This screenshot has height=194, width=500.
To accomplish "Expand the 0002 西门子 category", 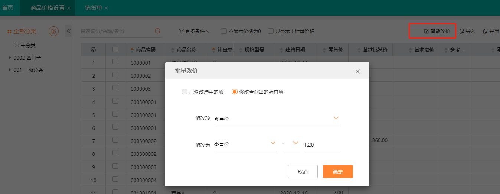I will coord(10,58).
